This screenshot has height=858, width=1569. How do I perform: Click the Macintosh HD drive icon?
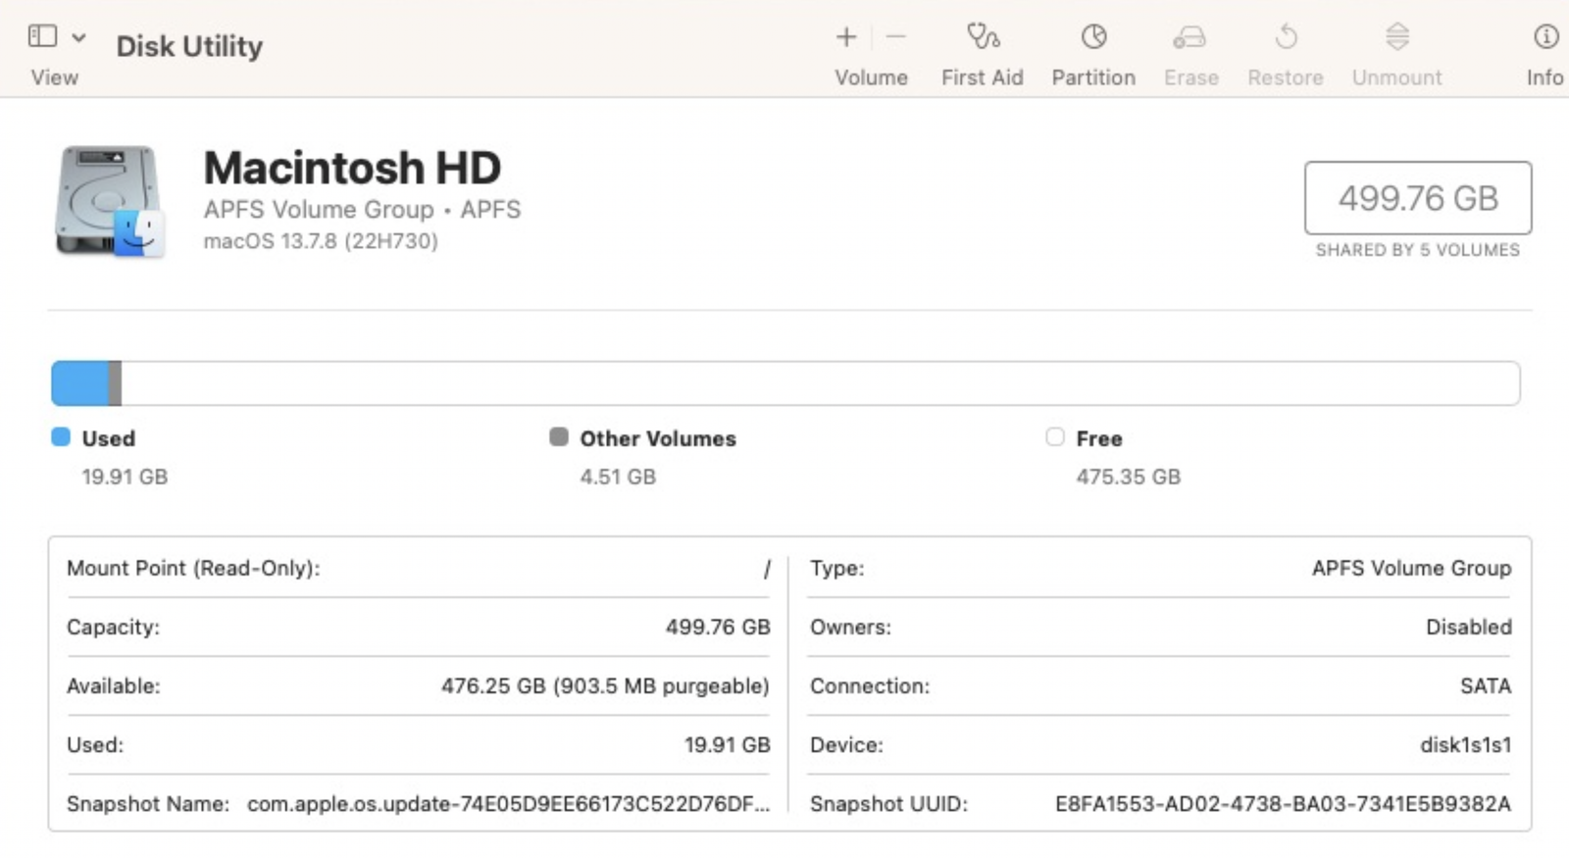pos(109,202)
